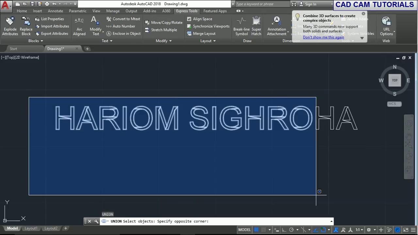Click the Don't show me this again link
The width and height of the screenshot is (418, 235).
pos(323,37)
